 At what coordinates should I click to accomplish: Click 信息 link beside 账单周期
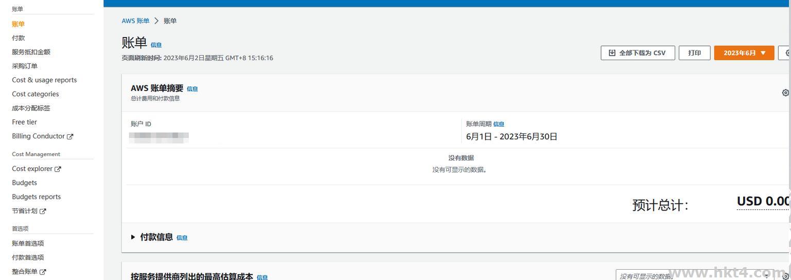click(499, 124)
